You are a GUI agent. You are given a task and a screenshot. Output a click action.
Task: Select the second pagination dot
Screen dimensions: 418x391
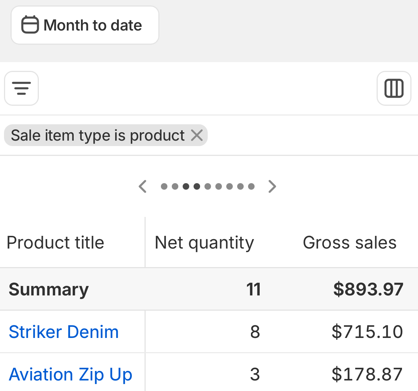pyautogui.click(x=175, y=186)
